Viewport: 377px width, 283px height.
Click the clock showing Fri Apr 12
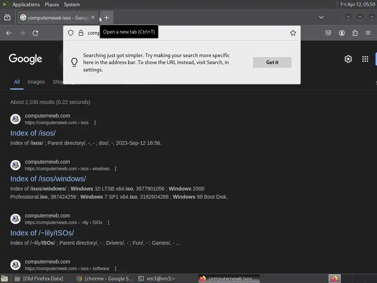pos(358,4)
